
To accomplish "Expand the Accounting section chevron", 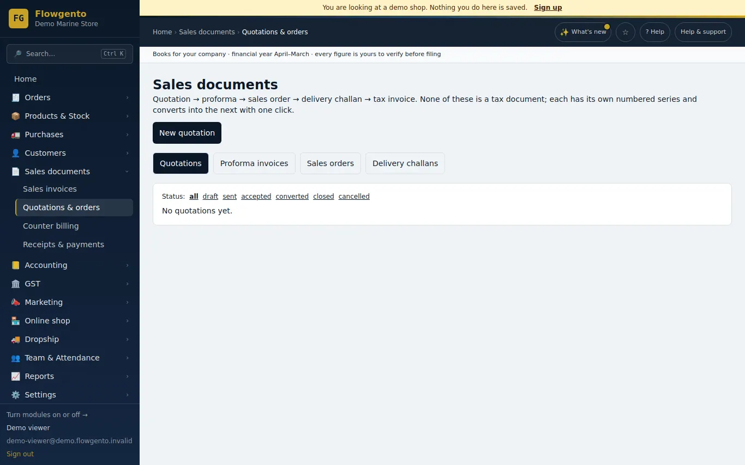I will (127, 265).
